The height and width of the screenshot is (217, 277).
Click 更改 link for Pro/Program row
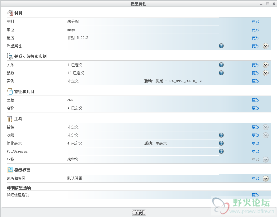(256, 151)
